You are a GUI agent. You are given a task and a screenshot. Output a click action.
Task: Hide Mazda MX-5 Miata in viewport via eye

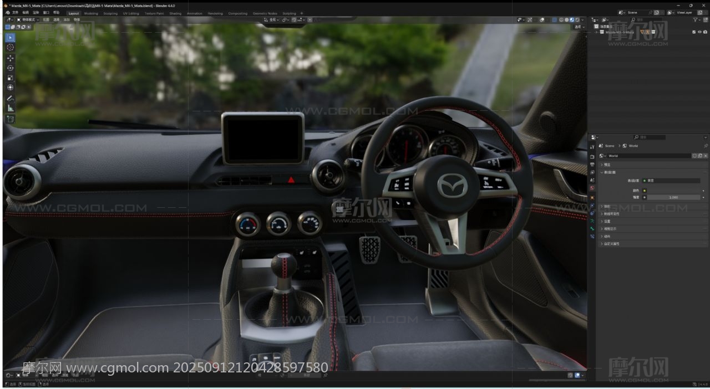pyautogui.click(x=699, y=32)
